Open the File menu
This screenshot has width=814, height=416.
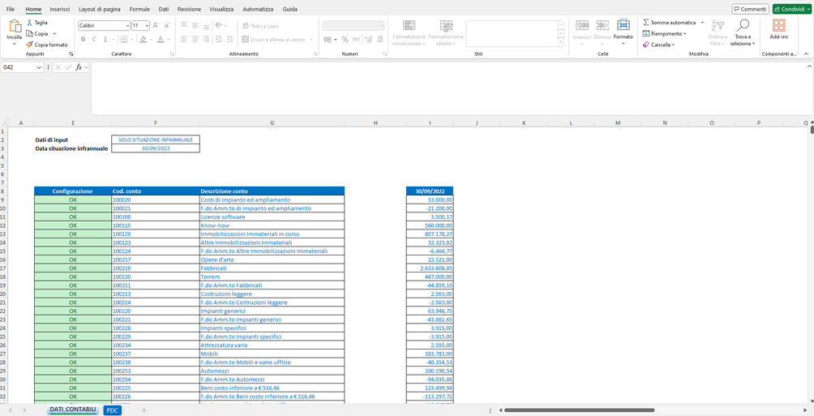(11, 9)
